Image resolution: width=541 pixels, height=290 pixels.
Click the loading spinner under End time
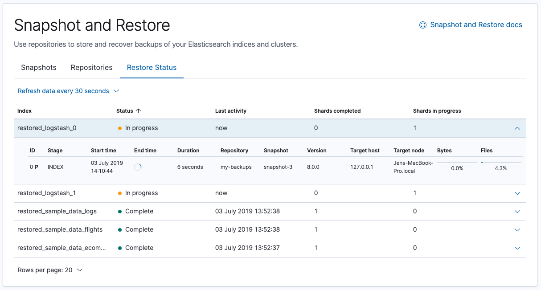tap(138, 167)
